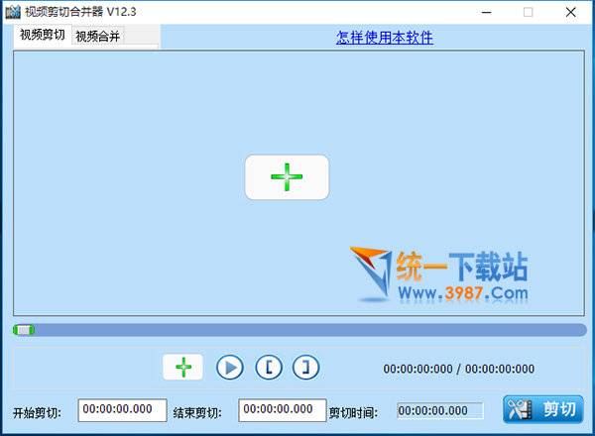Click the middle of the blue progress track
Viewport: 595px width, 436px height.
pyautogui.click(x=297, y=329)
